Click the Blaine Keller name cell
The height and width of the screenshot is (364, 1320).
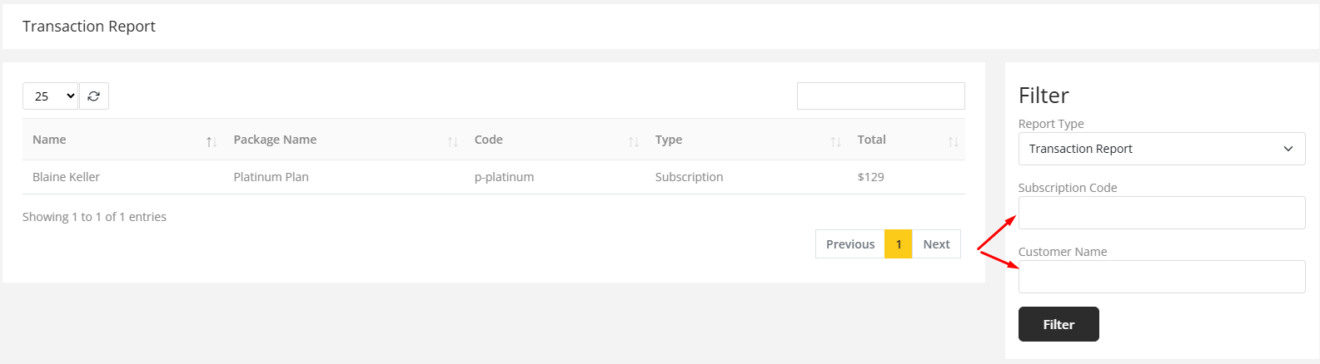coord(67,177)
